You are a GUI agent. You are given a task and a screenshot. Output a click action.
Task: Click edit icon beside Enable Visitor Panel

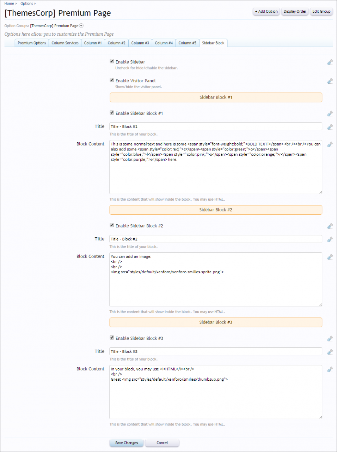pyautogui.click(x=330, y=81)
